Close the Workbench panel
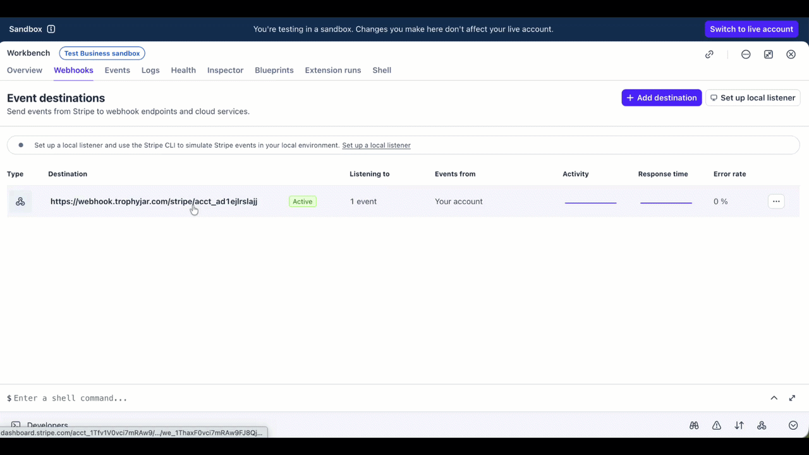The image size is (809, 455). (791, 54)
